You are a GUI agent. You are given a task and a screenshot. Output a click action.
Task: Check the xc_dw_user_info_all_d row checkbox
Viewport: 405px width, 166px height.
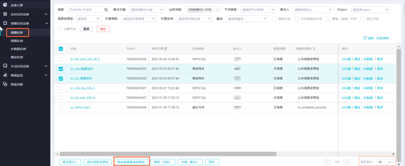[61, 59]
